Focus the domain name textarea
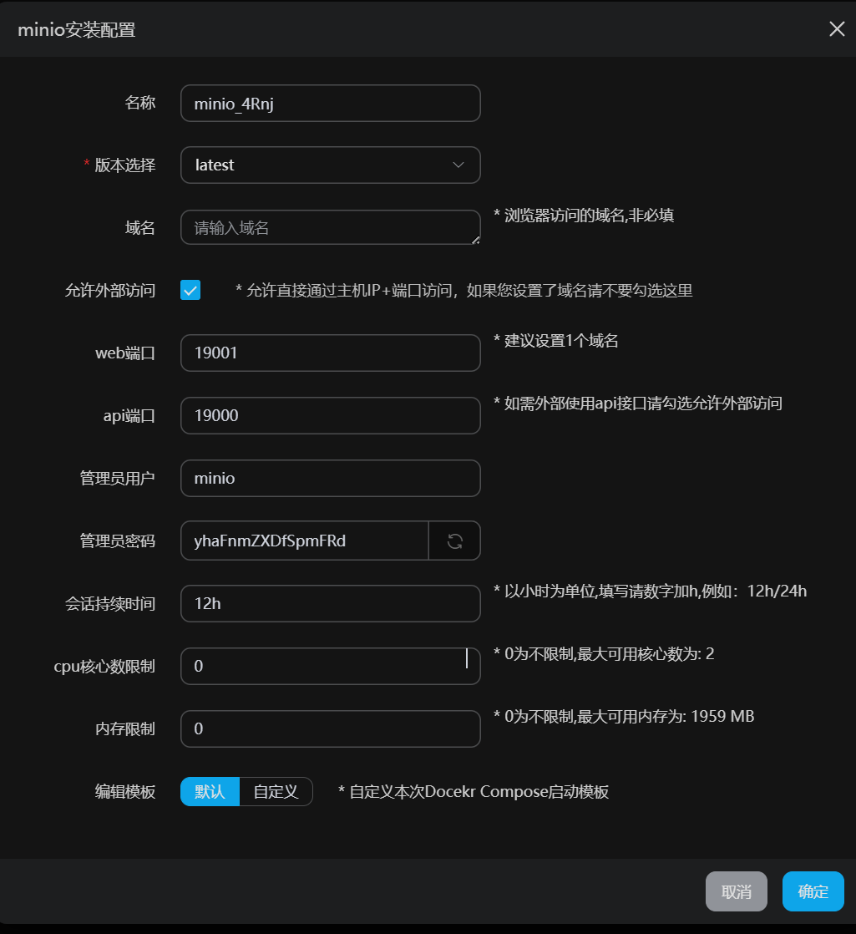Image resolution: width=856 pixels, height=934 pixels. pos(330,227)
